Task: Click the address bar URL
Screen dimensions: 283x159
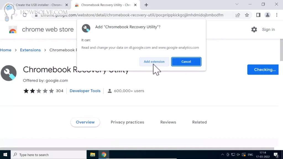Action: coord(132,15)
